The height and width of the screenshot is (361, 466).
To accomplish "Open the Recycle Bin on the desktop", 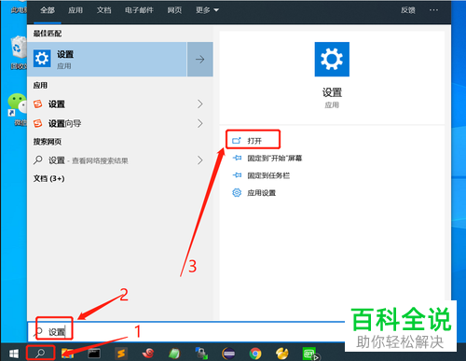I will click(19, 51).
